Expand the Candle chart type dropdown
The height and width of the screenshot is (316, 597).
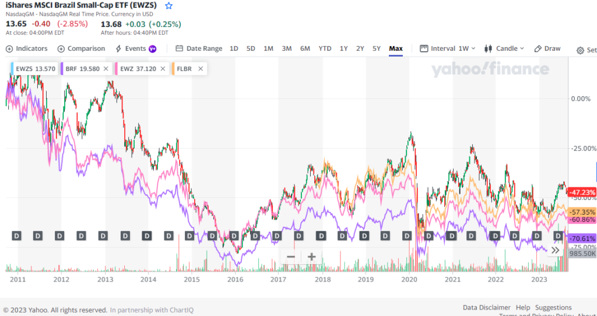coord(505,49)
